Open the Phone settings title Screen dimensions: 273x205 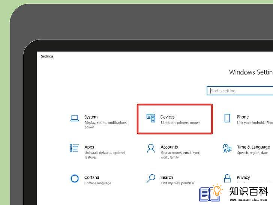[243, 117]
